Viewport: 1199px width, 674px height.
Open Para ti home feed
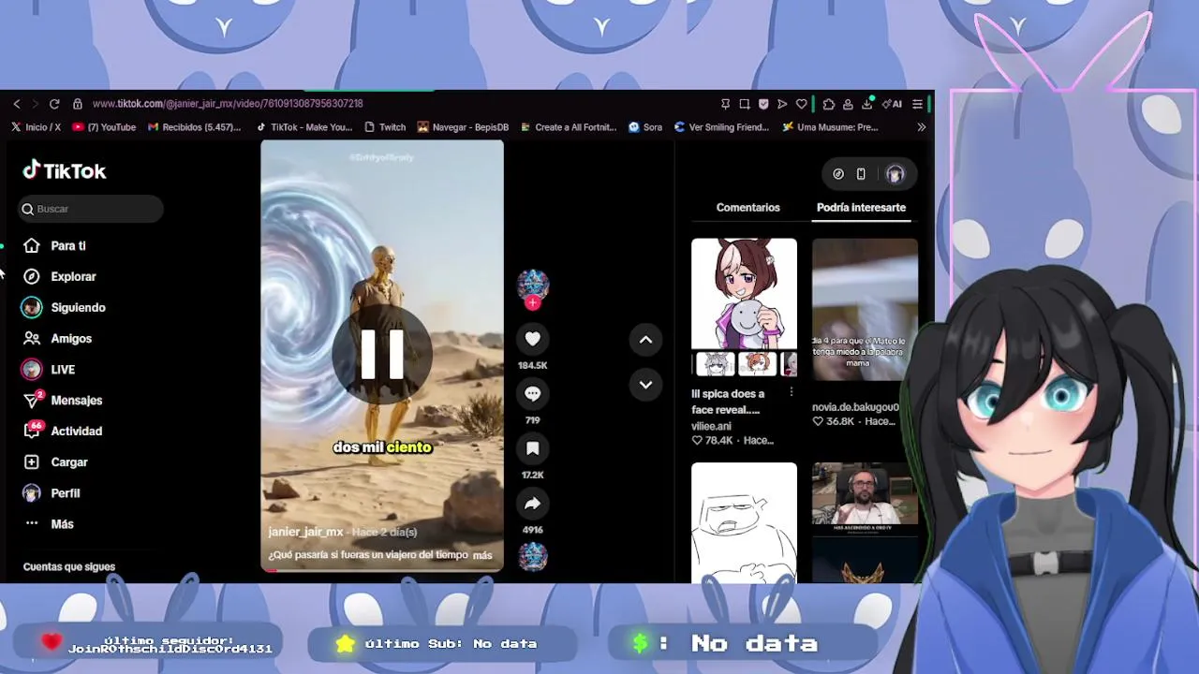click(x=54, y=245)
